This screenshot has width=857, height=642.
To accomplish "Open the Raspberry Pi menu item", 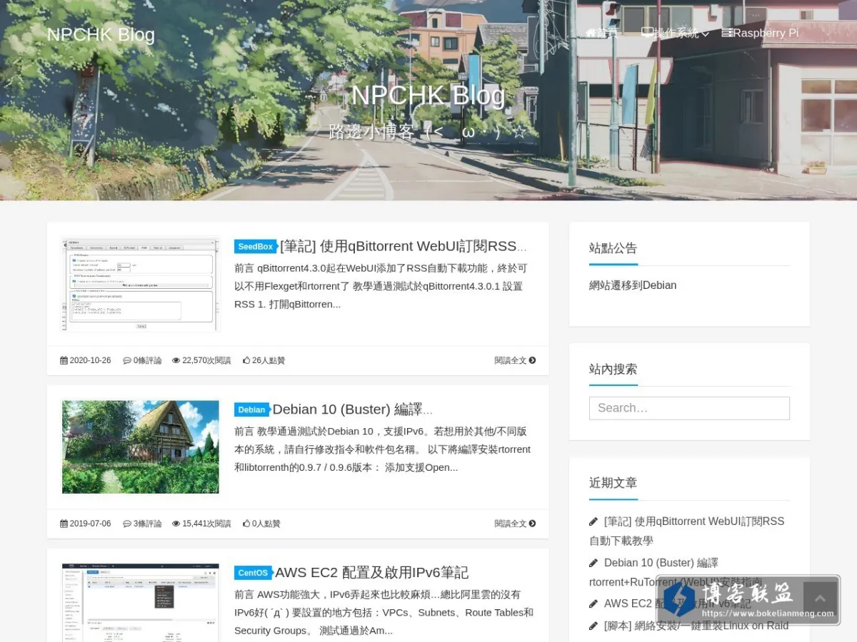I will (760, 33).
